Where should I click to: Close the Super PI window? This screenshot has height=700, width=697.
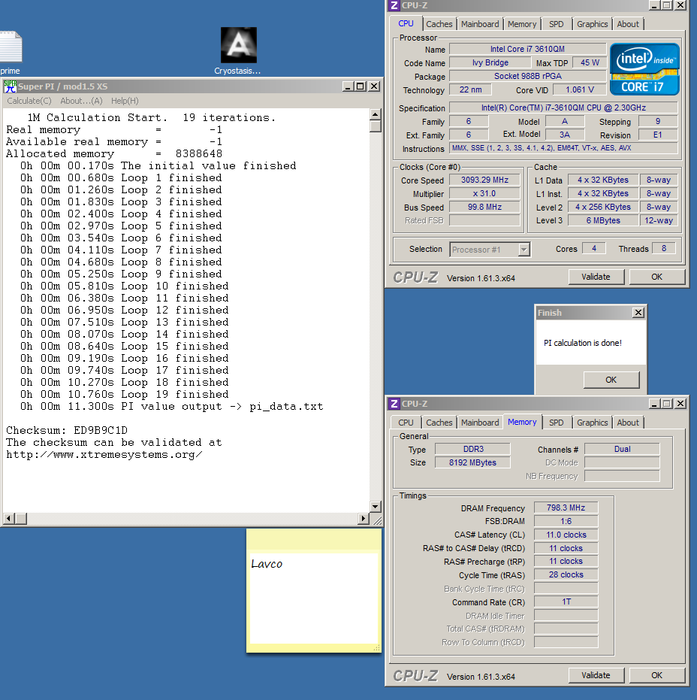tap(375, 86)
